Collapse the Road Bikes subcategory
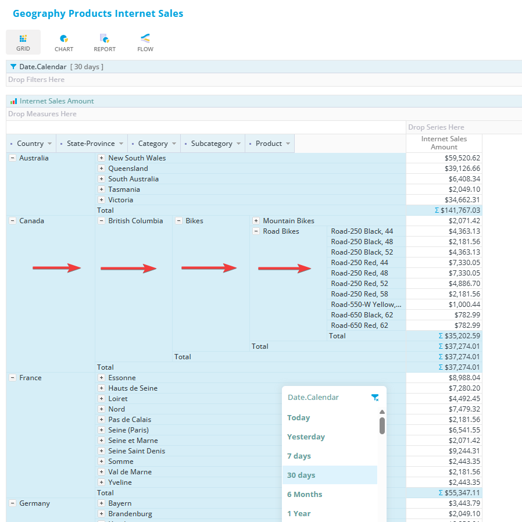 point(256,231)
